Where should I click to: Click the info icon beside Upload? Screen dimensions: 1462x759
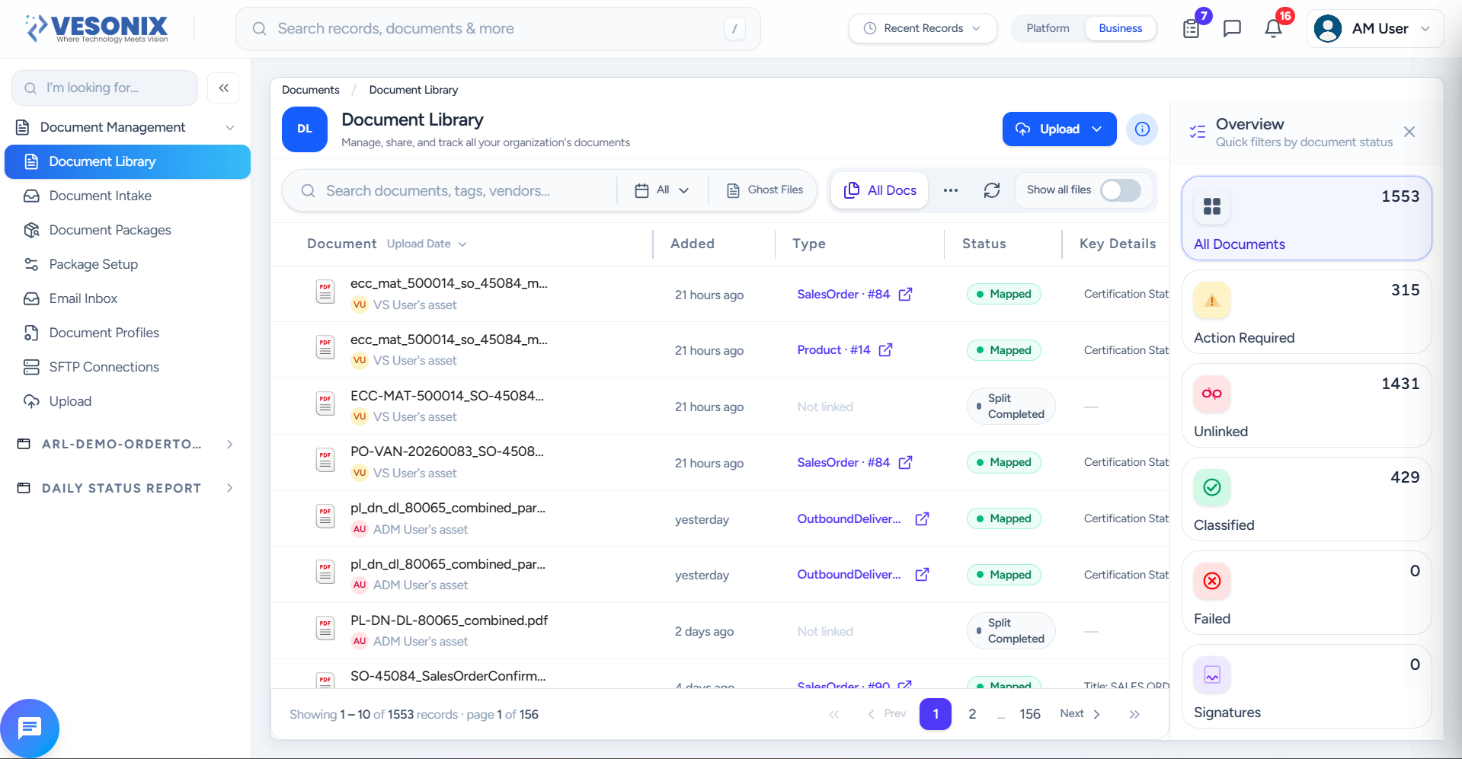1142,129
